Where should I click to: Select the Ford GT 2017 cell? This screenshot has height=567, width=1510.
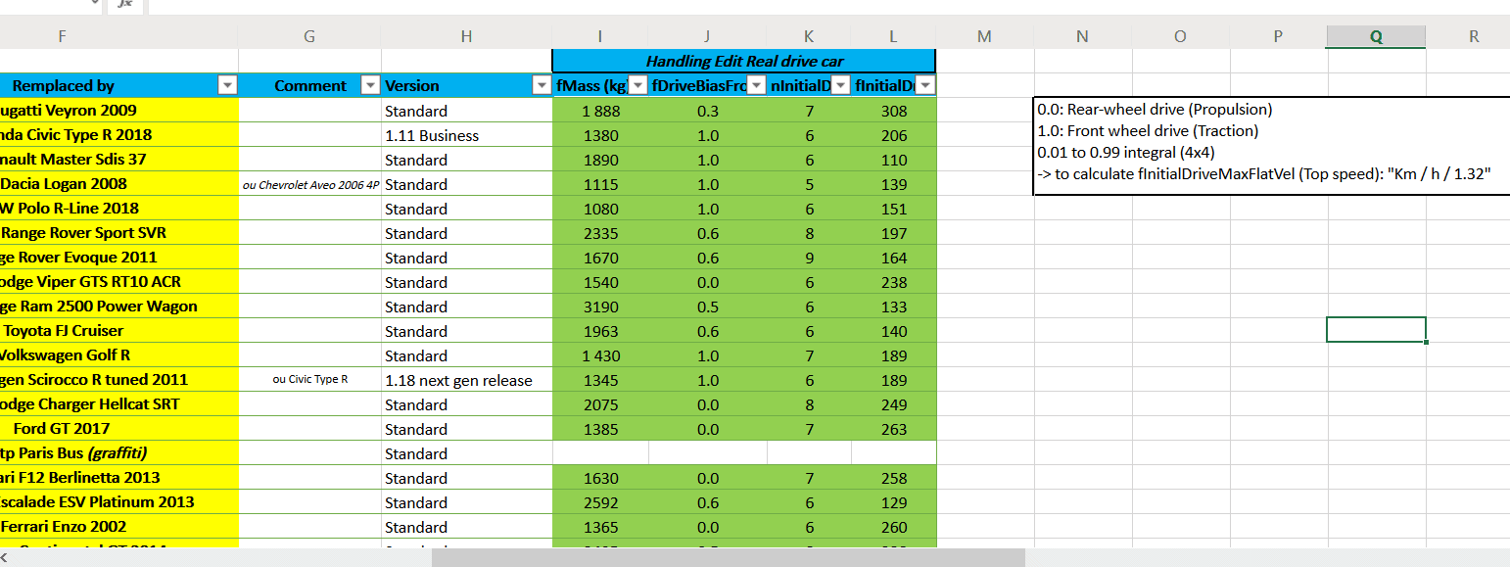pyautogui.click(x=118, y=429)
